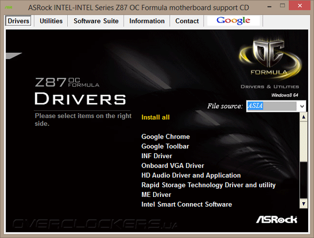Open the Utilities tab
Screen dimensions: 314x238
[51, 21]
